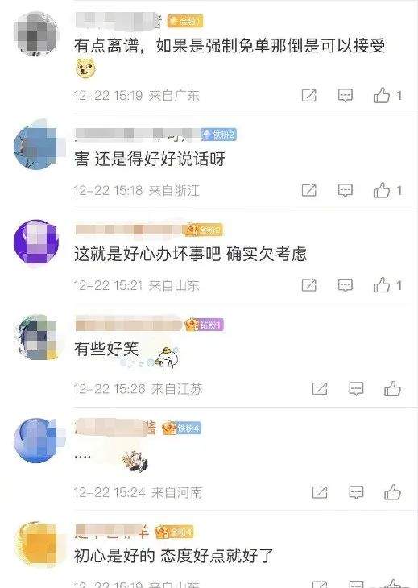
Task: Like the 害 还是得好好说话呀 comment
Action: 382,190
